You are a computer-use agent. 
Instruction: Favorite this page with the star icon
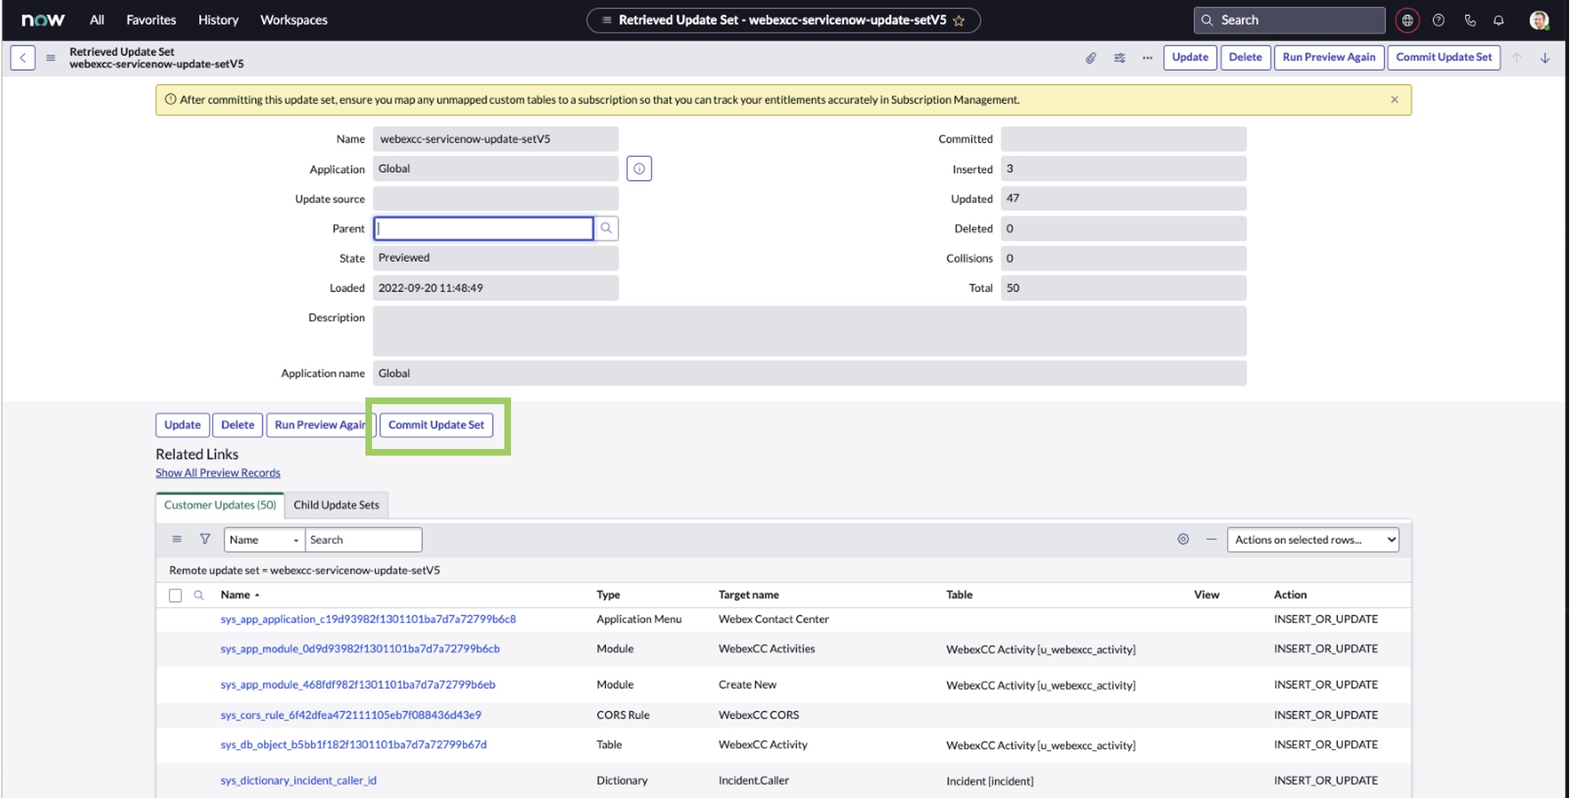pyautogui.click(x=959, y=21)
